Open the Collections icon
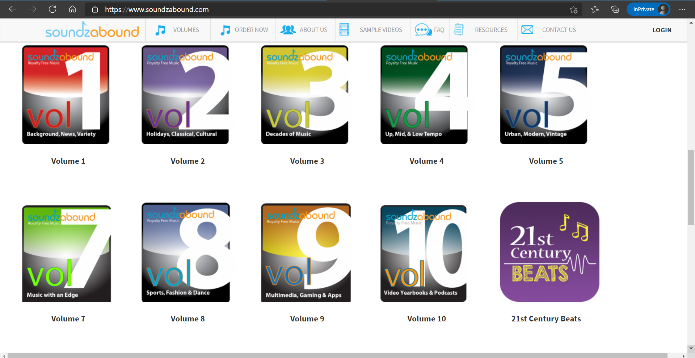The width and height of the screenshot is (695, 358). 615,9
